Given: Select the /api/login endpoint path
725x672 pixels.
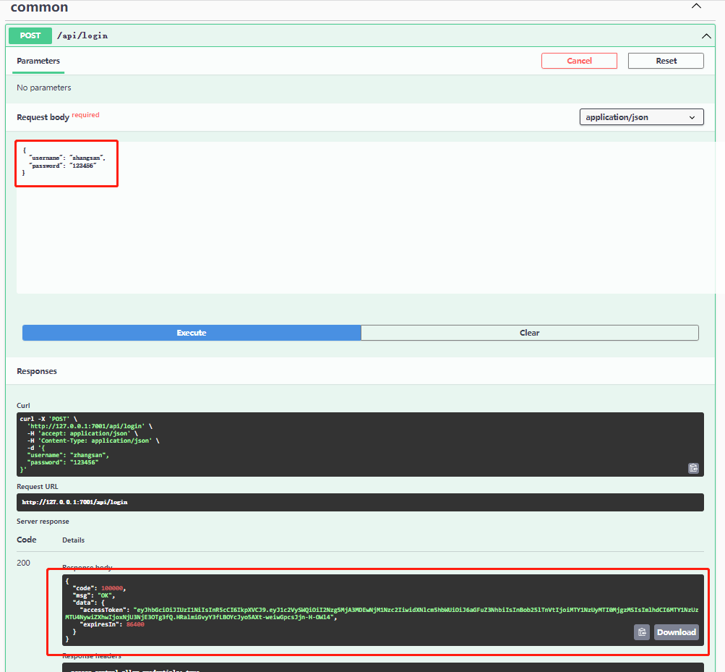Looking at the screenshot, I should [82, 35].
